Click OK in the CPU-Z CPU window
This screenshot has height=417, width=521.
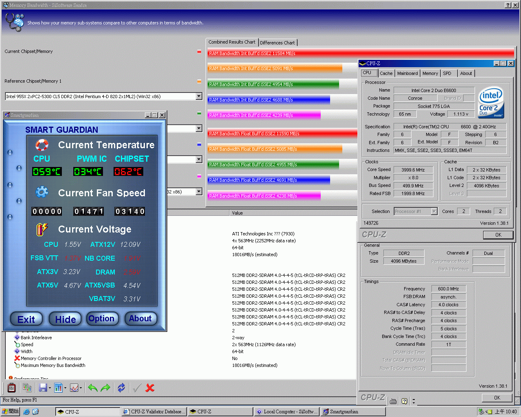498,235
